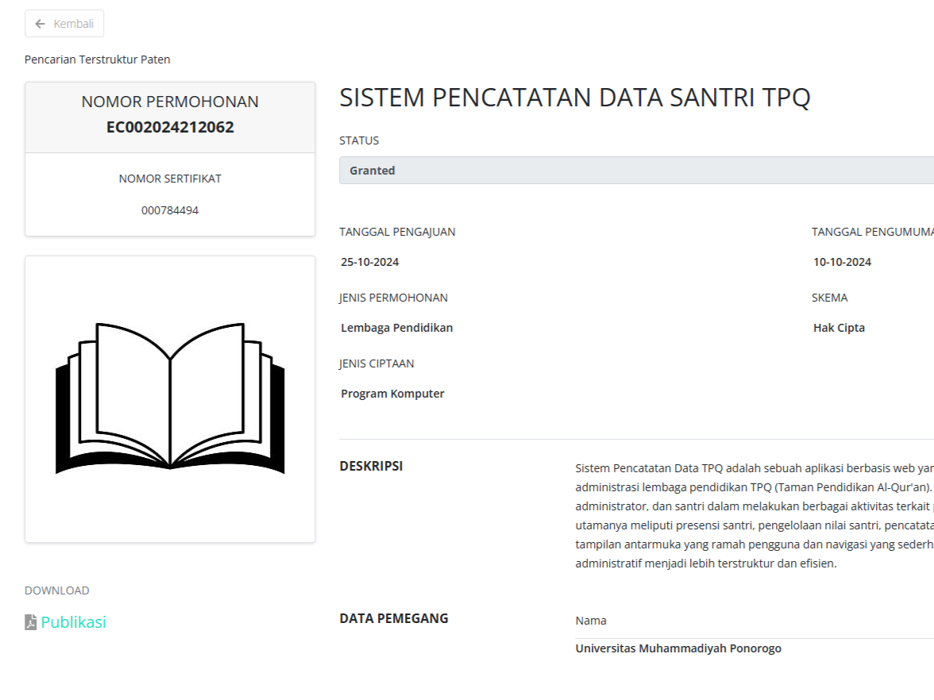Select the Program Komputer jenis ciptaan value

[392, 393]
